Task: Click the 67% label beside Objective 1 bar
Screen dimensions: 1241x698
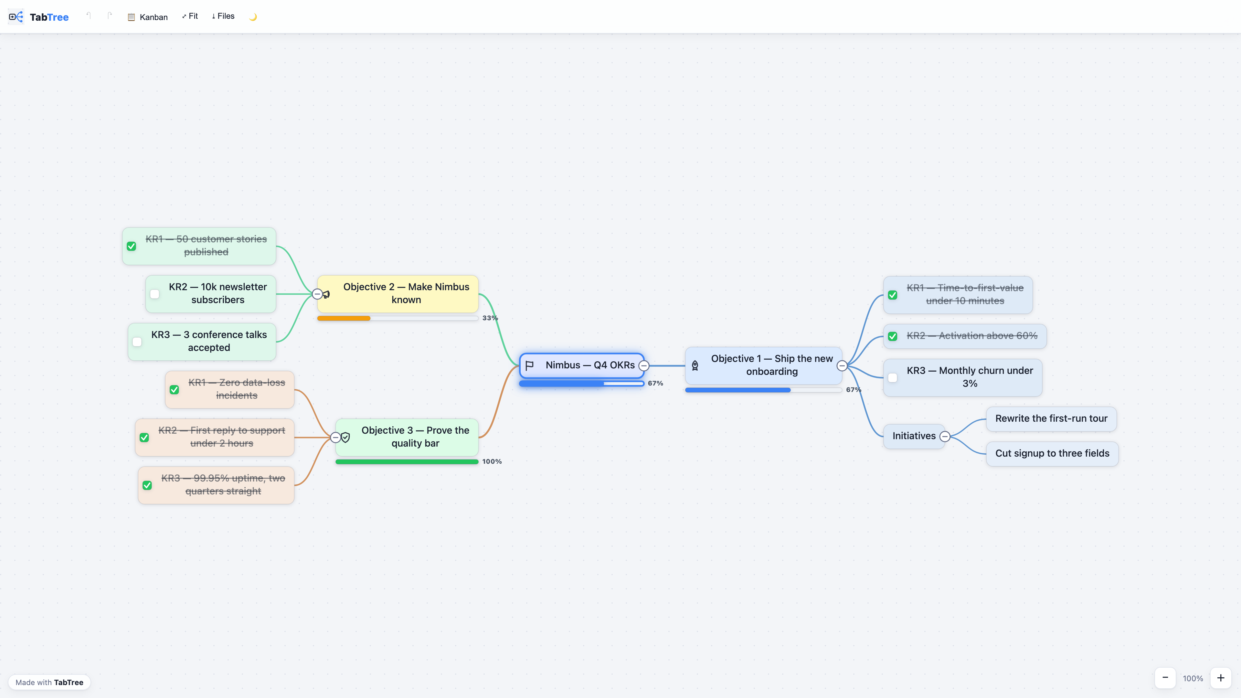Action: pos(854,390)
